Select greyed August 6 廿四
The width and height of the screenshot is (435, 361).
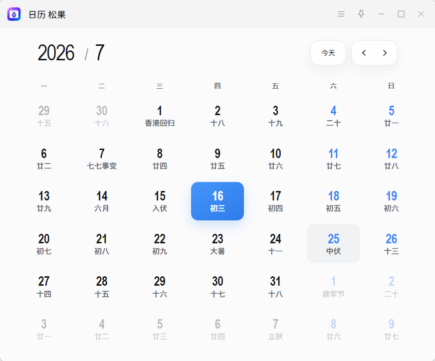[x=217, y=330]
